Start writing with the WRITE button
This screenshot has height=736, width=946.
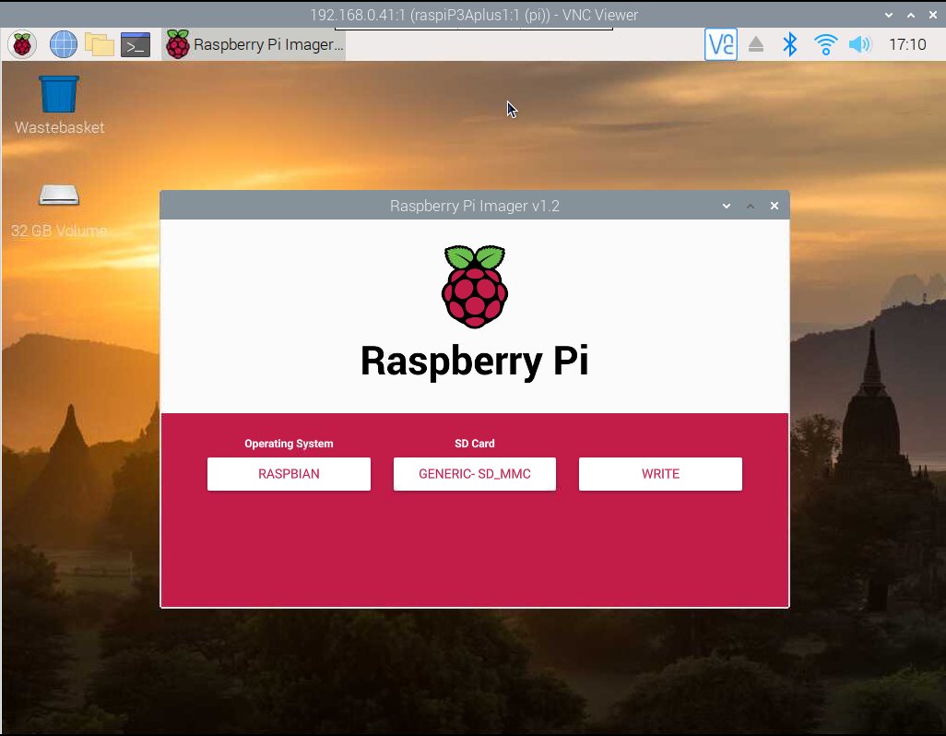pos(660,473)
